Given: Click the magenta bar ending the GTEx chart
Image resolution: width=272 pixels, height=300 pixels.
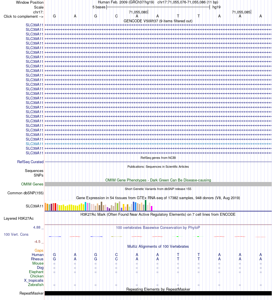Looking at the screenshot, I should (152, 208).
